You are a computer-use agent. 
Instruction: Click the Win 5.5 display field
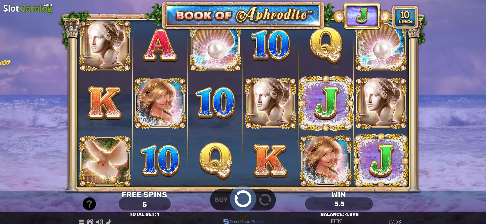click(x=339, y=204)
